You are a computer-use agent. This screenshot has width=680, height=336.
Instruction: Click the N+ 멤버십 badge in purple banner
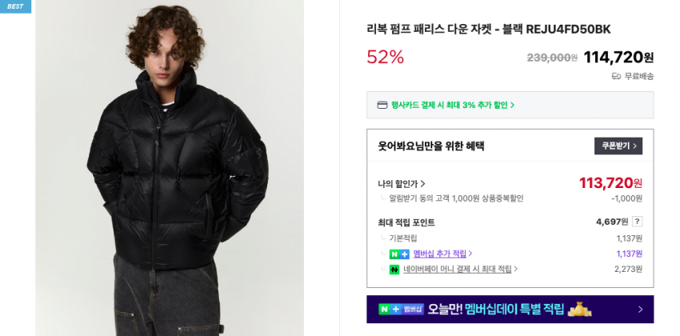point(401,309)
